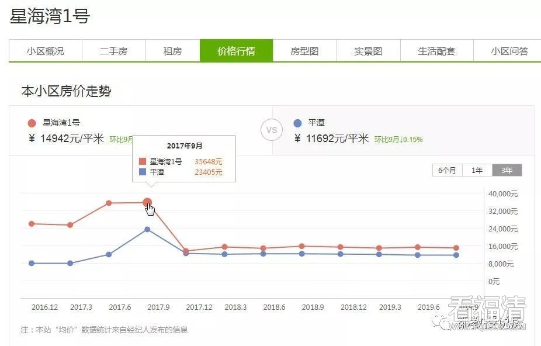The width and height of the screenshot is (541, 346).
Task: Click the 35648元 tooltip value
Action: [209, 162]
